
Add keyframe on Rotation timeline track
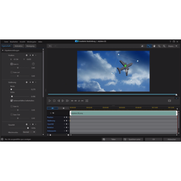67,128
